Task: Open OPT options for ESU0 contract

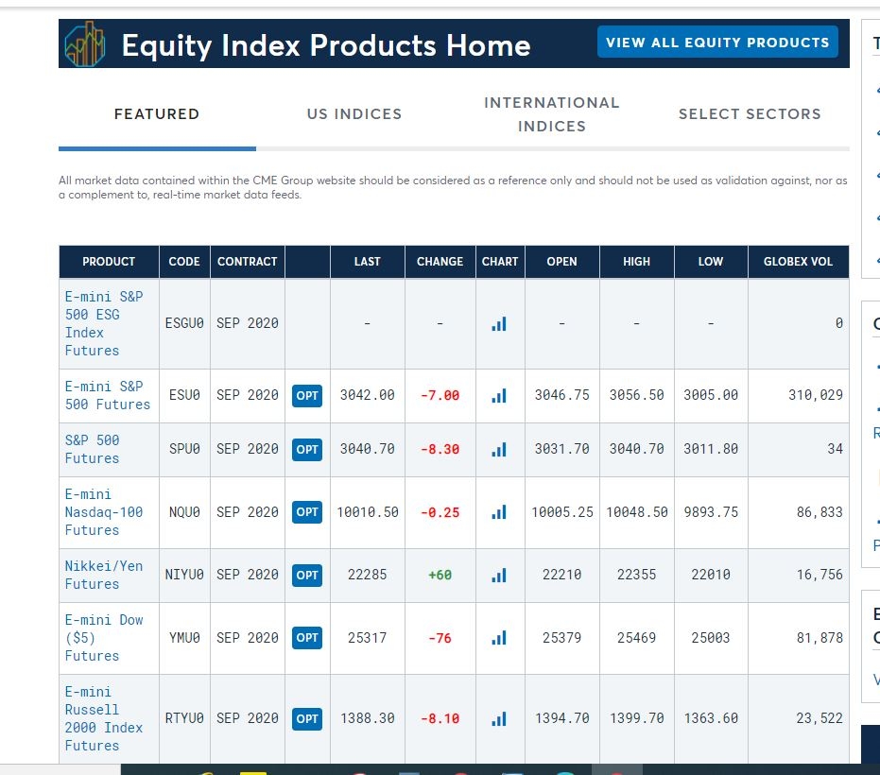Action: [307, 396]
